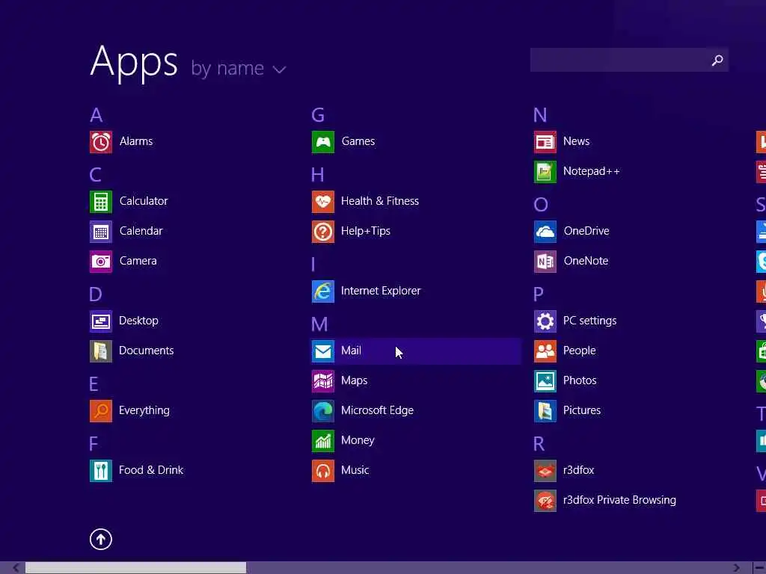The height and width of the screenshot is (574, 766).
Task: Click the scrollbar right arrow
Action: pyautogui.click(x=737, y=568)
